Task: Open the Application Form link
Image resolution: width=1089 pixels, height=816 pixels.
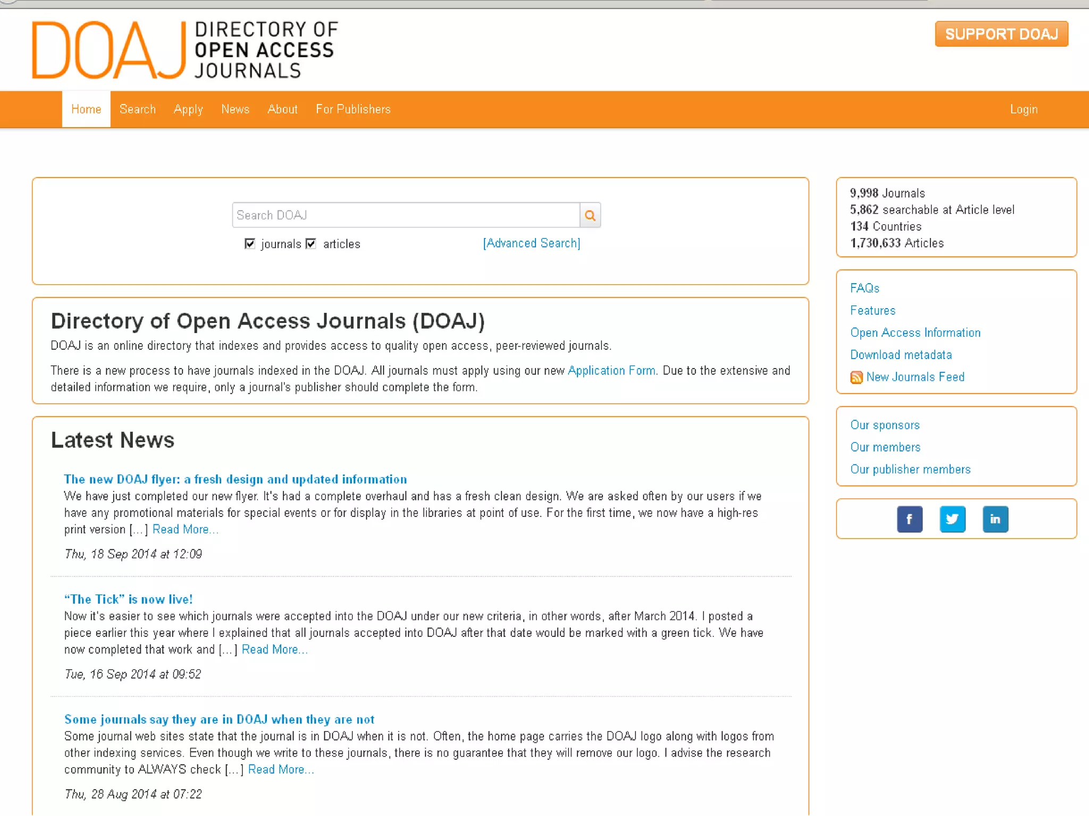Action: 611,371
